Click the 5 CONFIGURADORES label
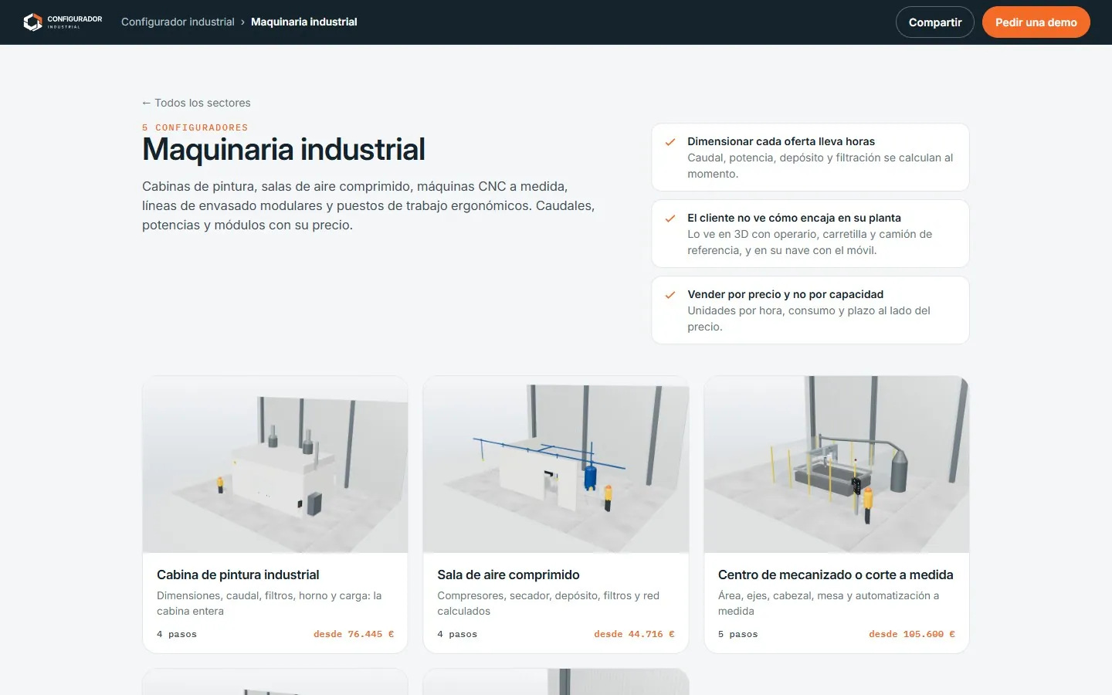1112x695 pixels. click(195, 127)
